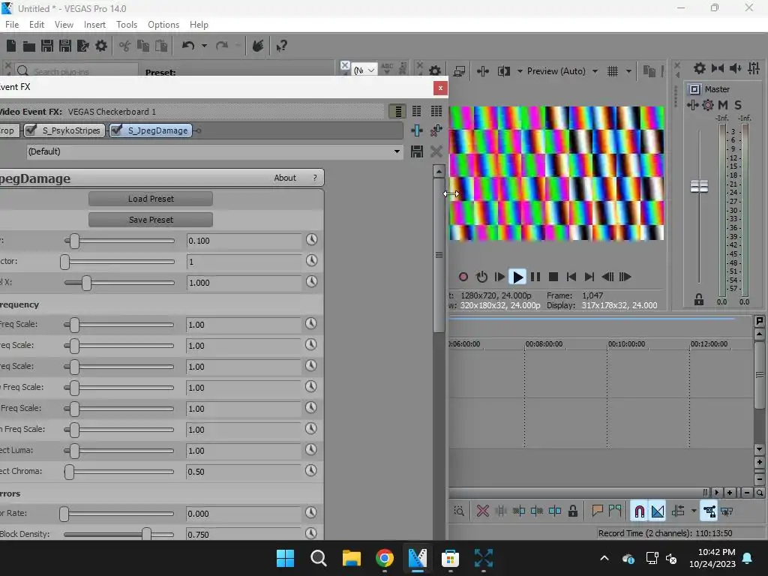Viewport: 768px width, 576px height.
Task: Click the What's This help icon
Action: (281, 46)
